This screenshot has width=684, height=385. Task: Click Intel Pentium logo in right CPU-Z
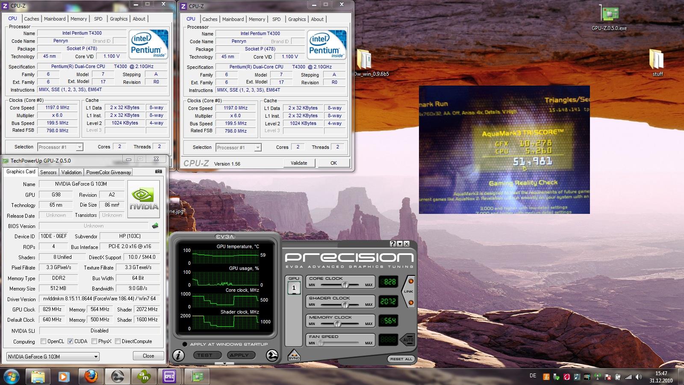pos(327,45)
